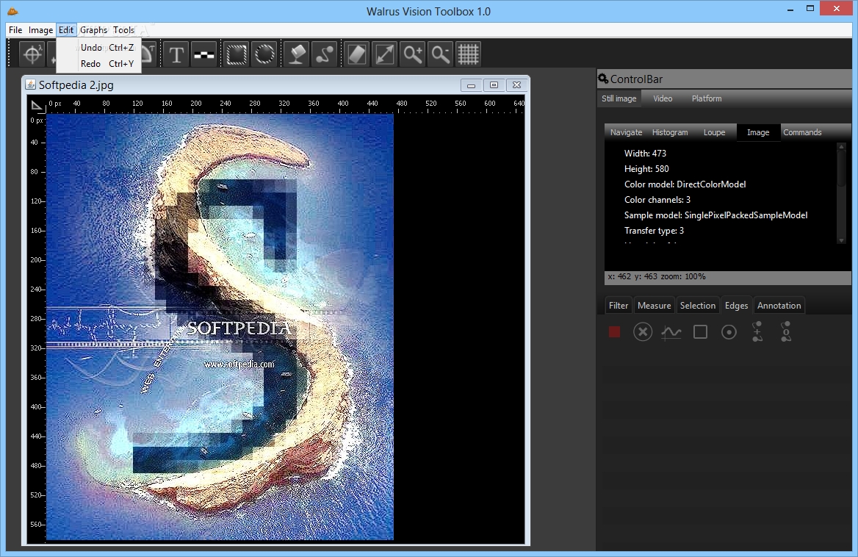Open the Navigate tab
The height and width of the screenshot is (557, 858).
pyautogui.click(x=626, y=132)
